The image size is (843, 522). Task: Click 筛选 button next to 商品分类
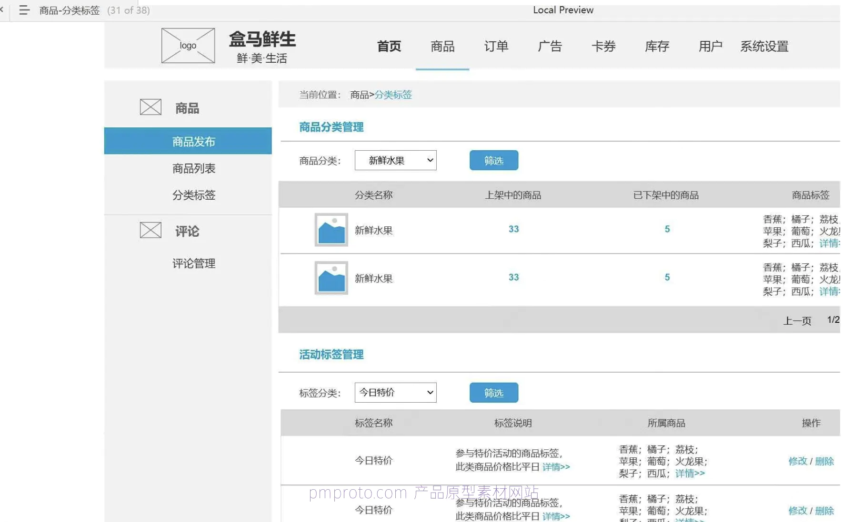[x=494, y=160]
